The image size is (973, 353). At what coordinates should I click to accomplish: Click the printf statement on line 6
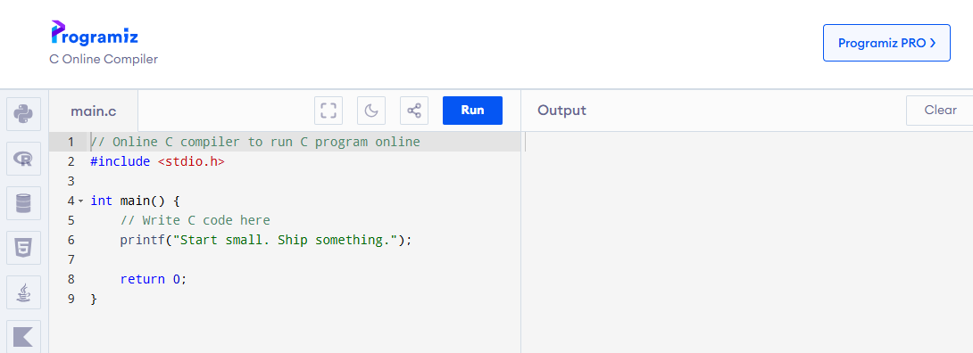pyautogui.click(x=266, y=240)
